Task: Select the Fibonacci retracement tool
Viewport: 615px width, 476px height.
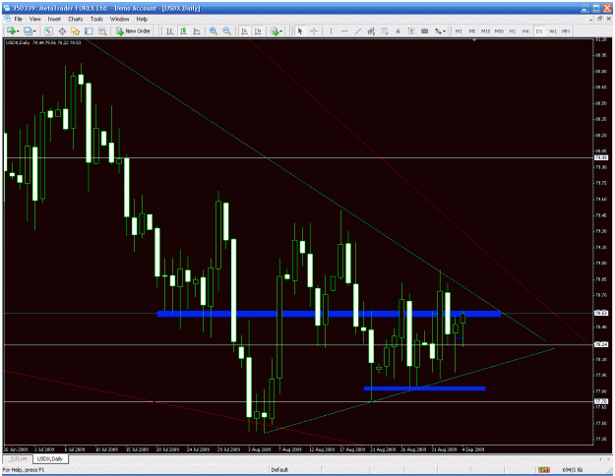Action: point(385,30)
